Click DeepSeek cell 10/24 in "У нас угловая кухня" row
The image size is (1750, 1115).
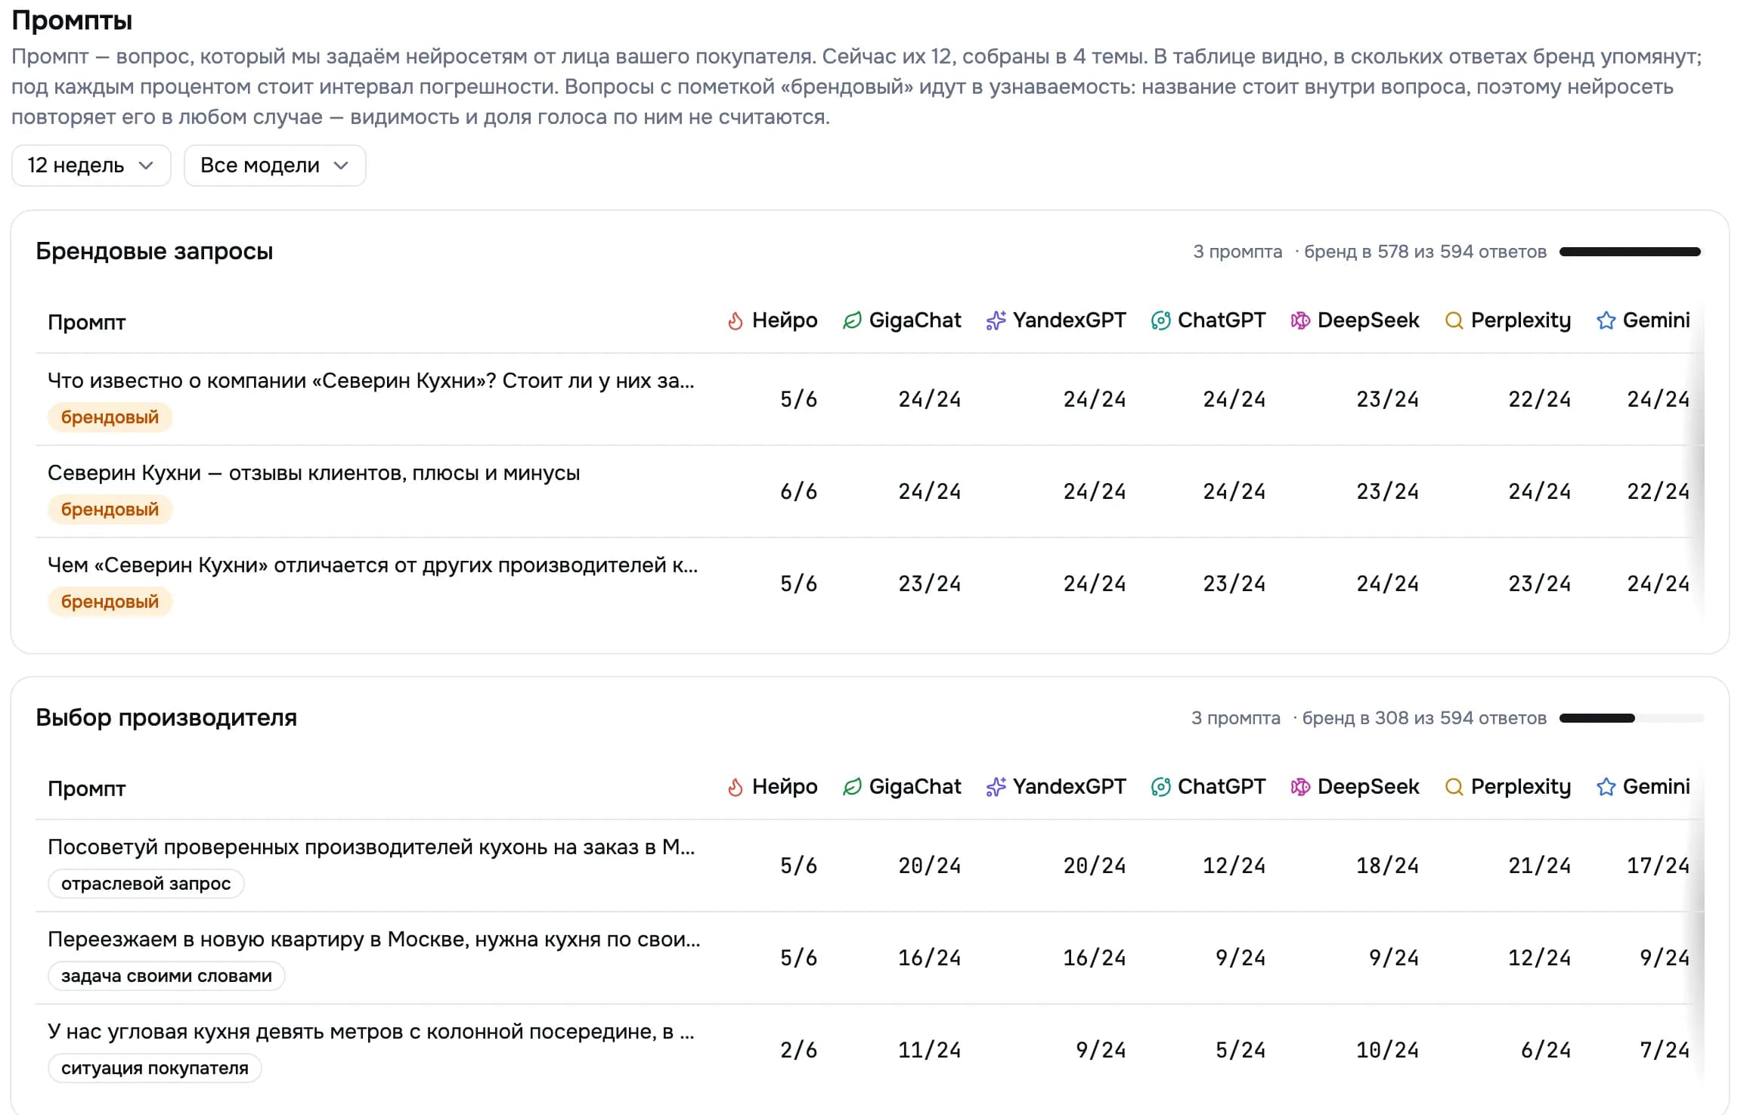click(1387, 1050)
